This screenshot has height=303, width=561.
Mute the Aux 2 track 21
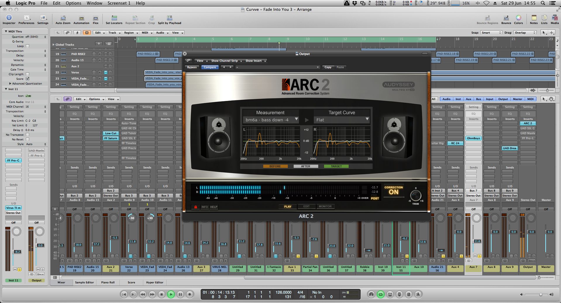[x=106, y=66]
